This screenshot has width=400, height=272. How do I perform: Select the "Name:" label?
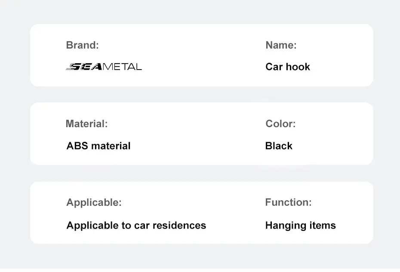(281, 45)
